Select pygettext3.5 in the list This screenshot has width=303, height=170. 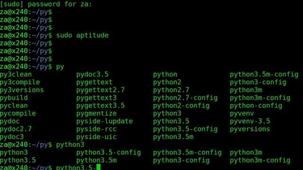click(100, 106)
